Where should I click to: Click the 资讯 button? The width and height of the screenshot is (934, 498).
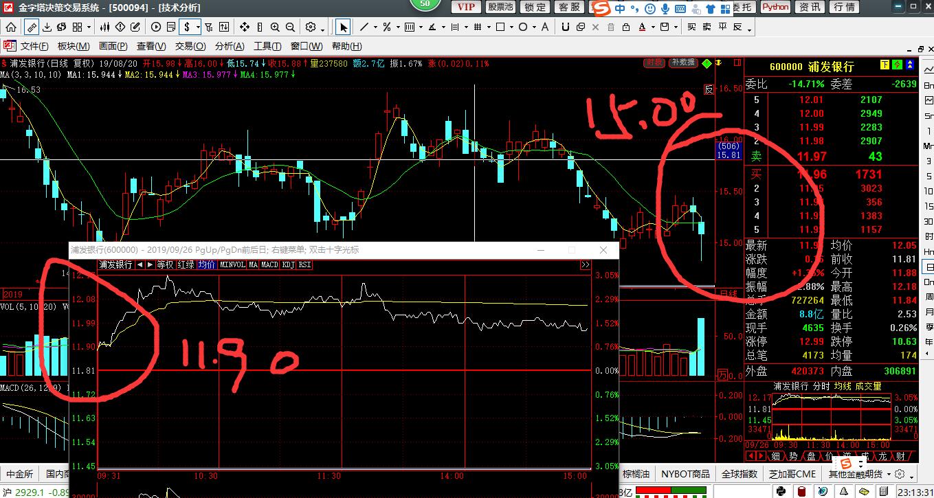pyautogui.click(x=810, y=7)
